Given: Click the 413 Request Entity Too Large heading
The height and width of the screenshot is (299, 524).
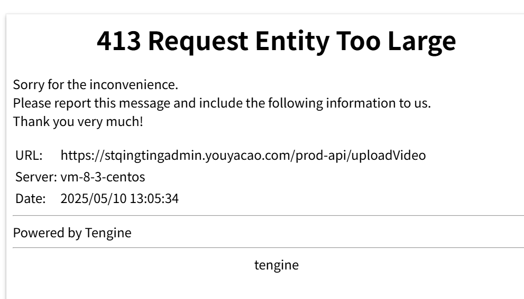Looking at the screenshot, I should (x=277, y=41).
